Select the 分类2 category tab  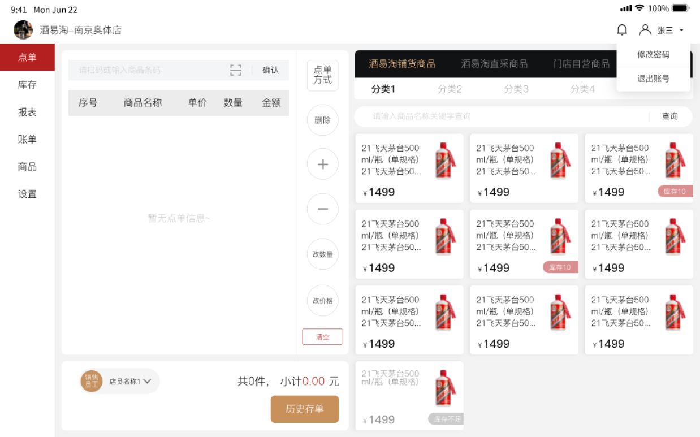point(450,89)
